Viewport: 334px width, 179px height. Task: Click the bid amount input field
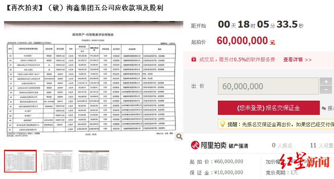click(x=268, y=86)
